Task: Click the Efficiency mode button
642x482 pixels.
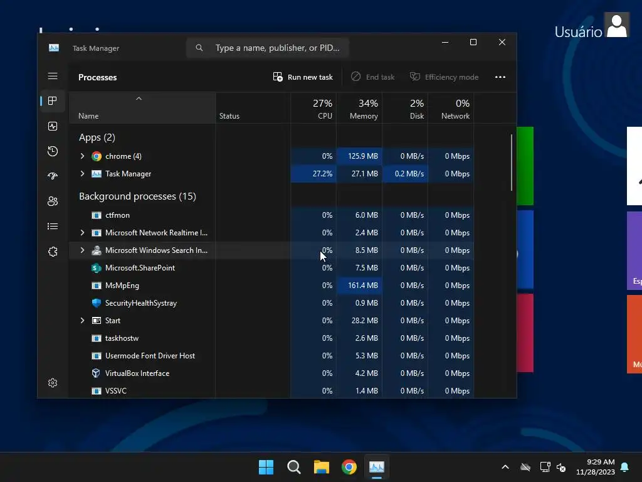Action: 445,77
